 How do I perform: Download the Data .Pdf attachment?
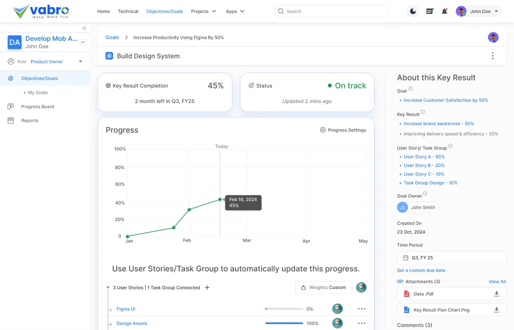click(496, 294)
